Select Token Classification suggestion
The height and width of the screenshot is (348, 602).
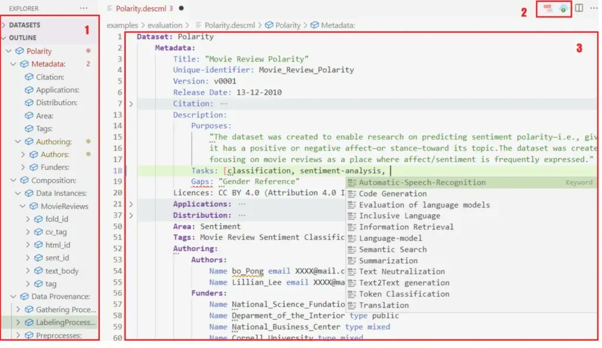click(471, 294)
